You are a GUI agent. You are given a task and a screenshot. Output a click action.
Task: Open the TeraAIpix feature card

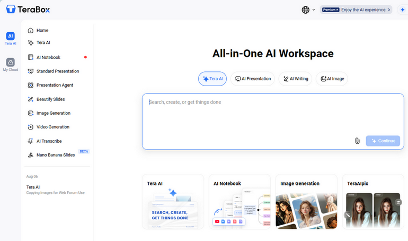click(373, 202)
